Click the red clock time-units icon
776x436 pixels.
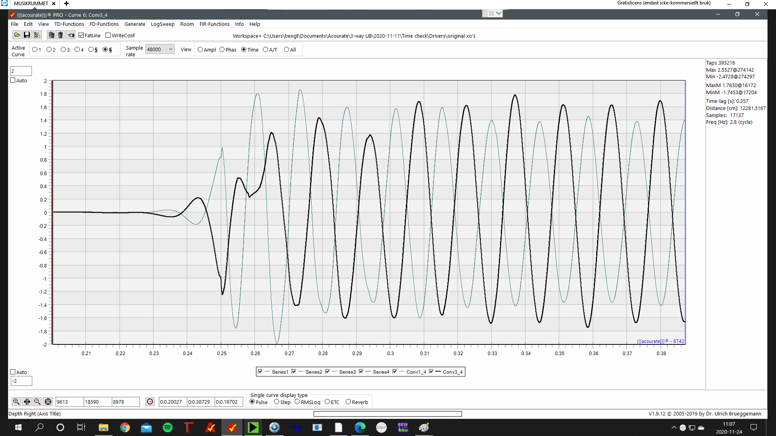(x=150, y=402)
